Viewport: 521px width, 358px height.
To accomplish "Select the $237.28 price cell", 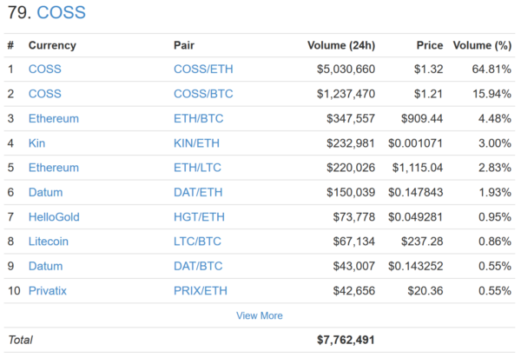I will pos(422,242).
